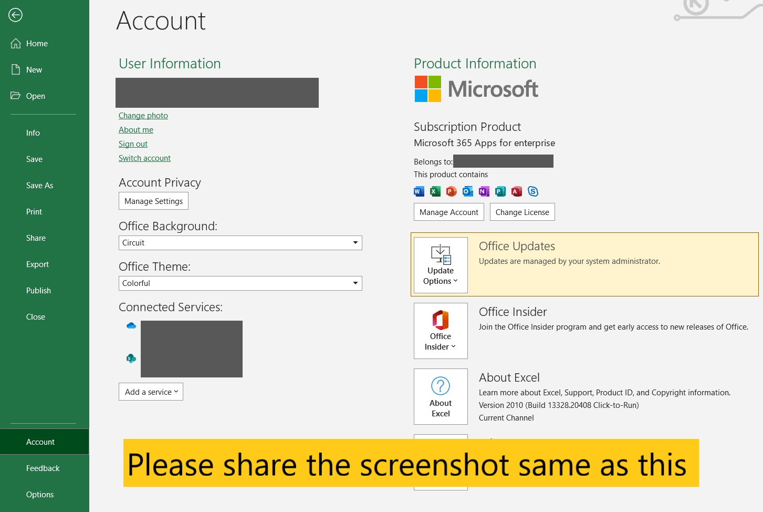Open the Update Options menu
The width and height of the screenshot is (763, 512).
tap(441, 265)
